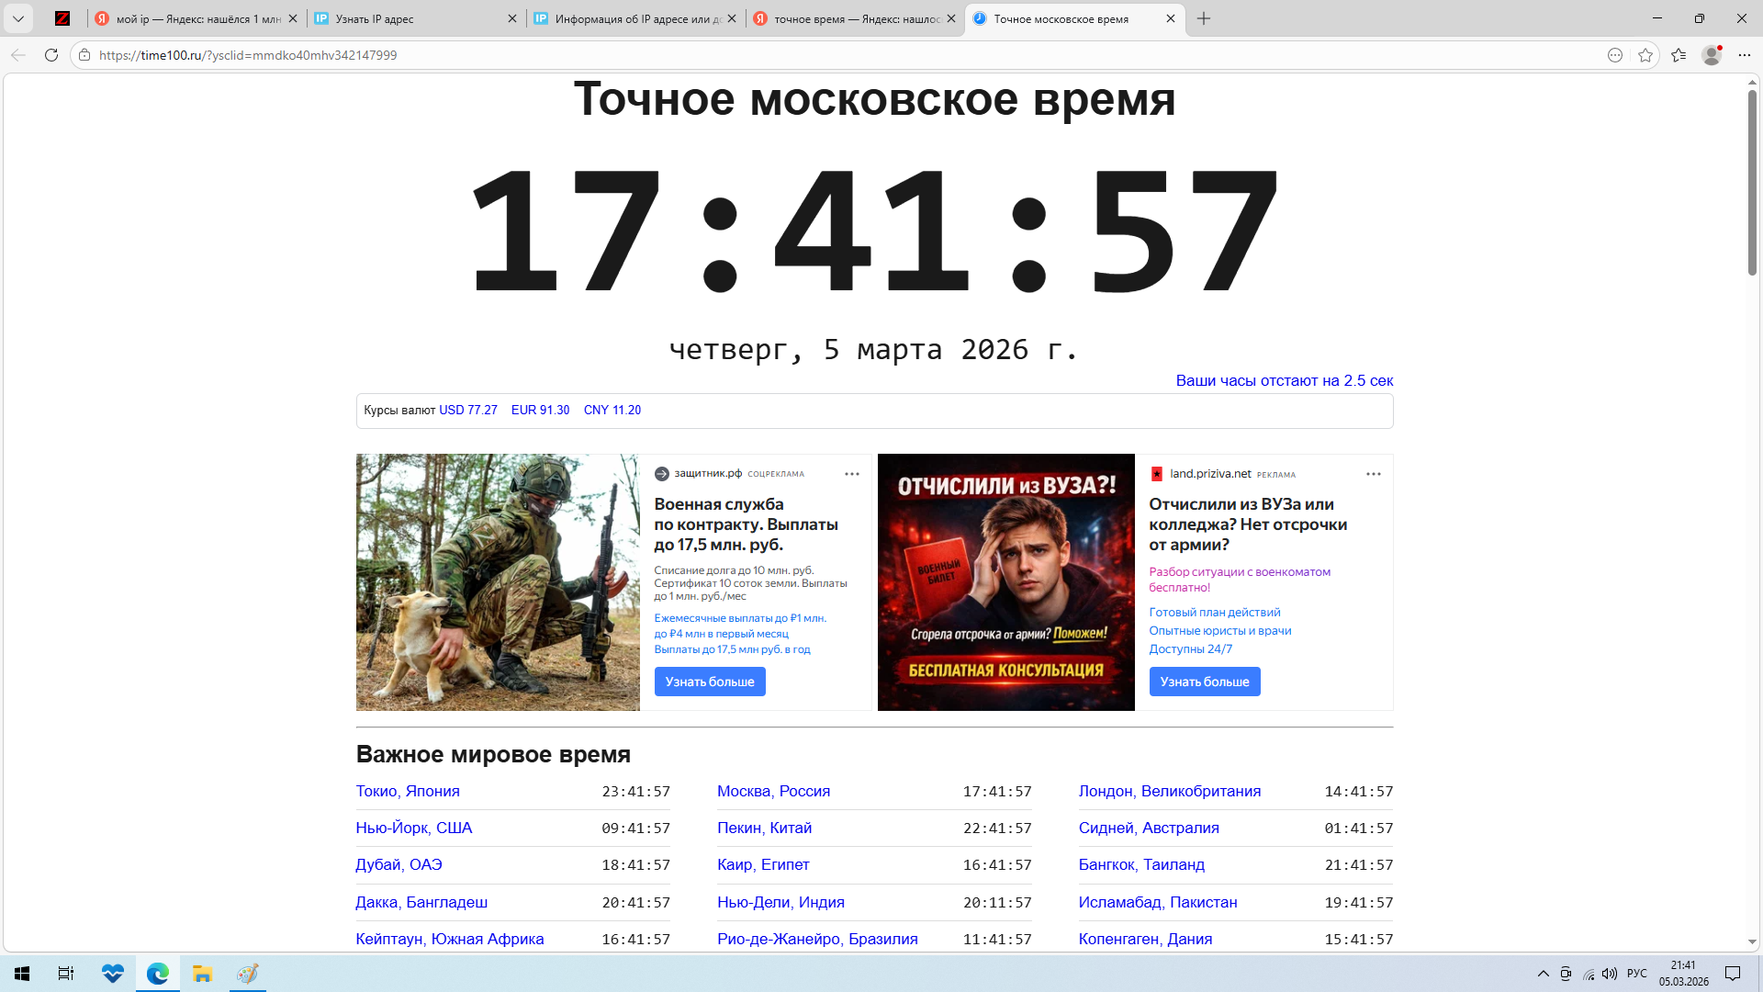Open the browser profile avatar icon
This screenshot has width=1763, height=992.
[1712, 55]
